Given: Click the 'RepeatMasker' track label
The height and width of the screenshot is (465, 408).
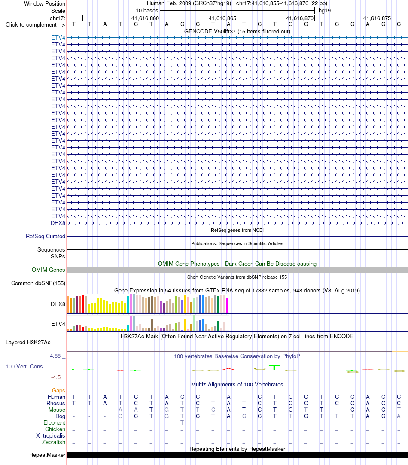Looking at the screenshot, I should [x=47, y=455].
